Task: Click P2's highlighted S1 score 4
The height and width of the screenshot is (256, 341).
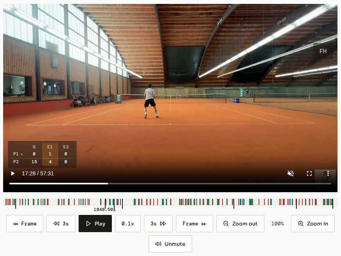Action: 50,162
